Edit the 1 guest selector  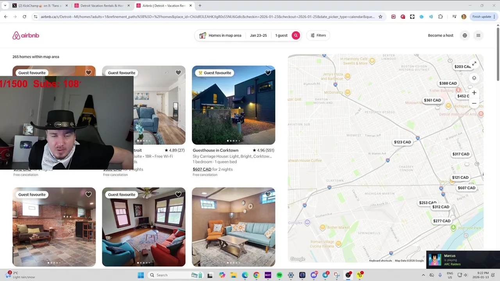pos(281,36)
